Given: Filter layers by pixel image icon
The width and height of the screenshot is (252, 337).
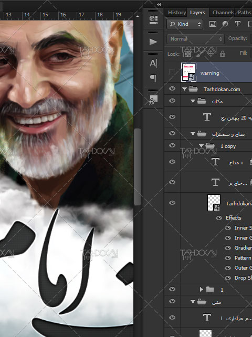Looking at the screenshot, I should [x=213, y=24].
